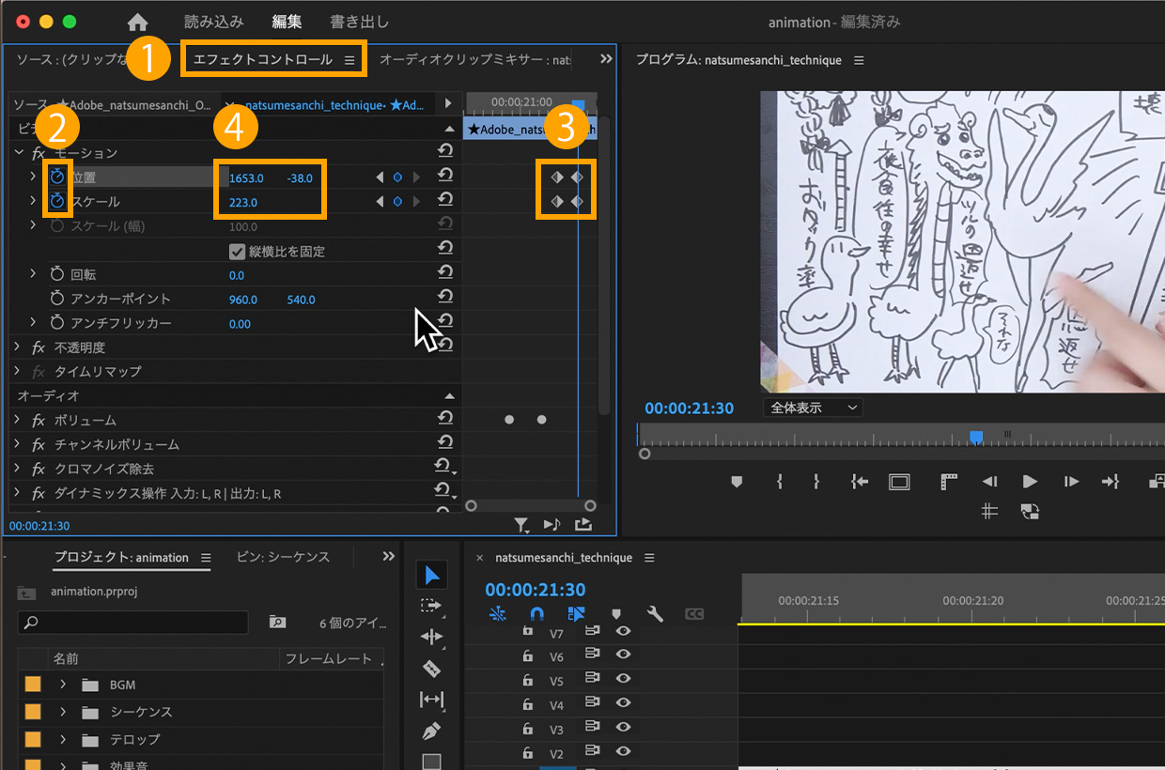Click the Program monitor blue playhead
Screen dimensions: 1165x770
tap(975, 437)
